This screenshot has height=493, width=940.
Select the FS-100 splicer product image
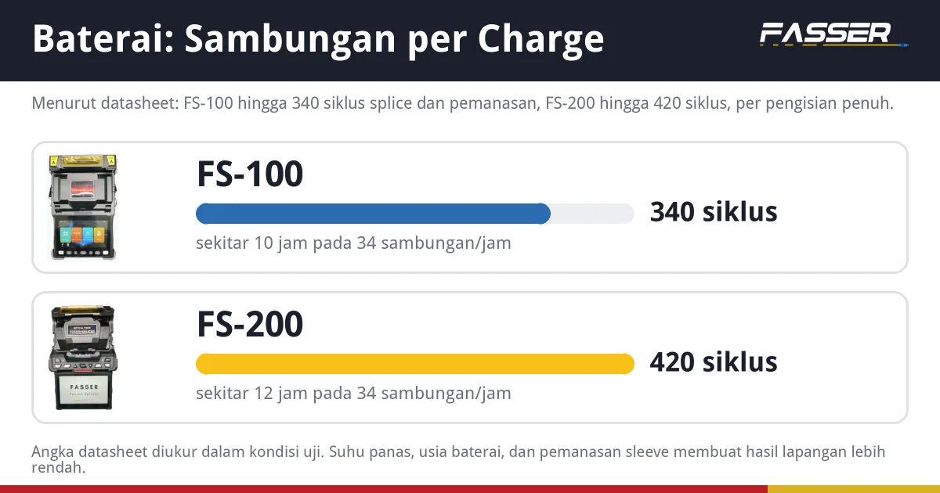point(84,207)
